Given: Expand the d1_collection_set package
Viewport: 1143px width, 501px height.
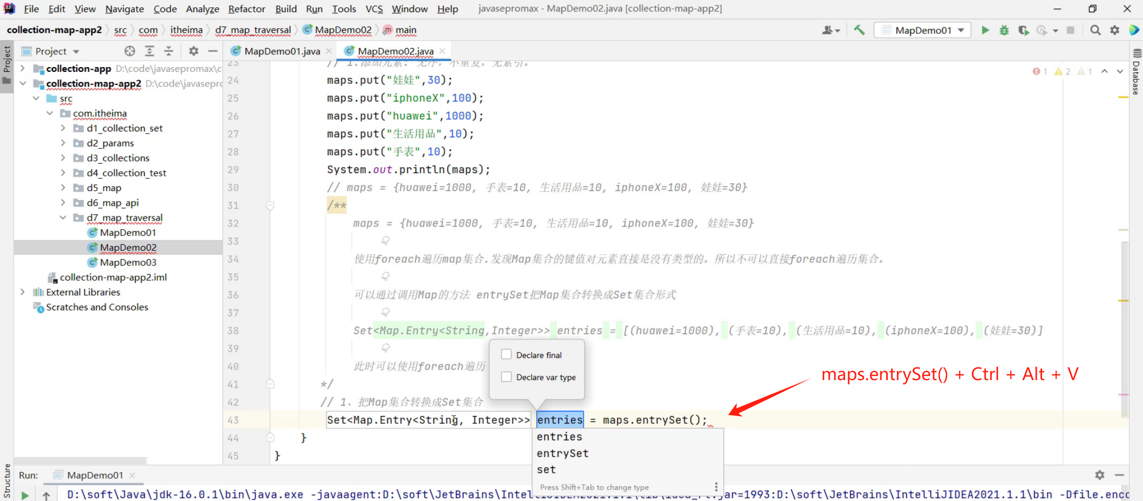Looking at the screenshot, I should point(63,128).
